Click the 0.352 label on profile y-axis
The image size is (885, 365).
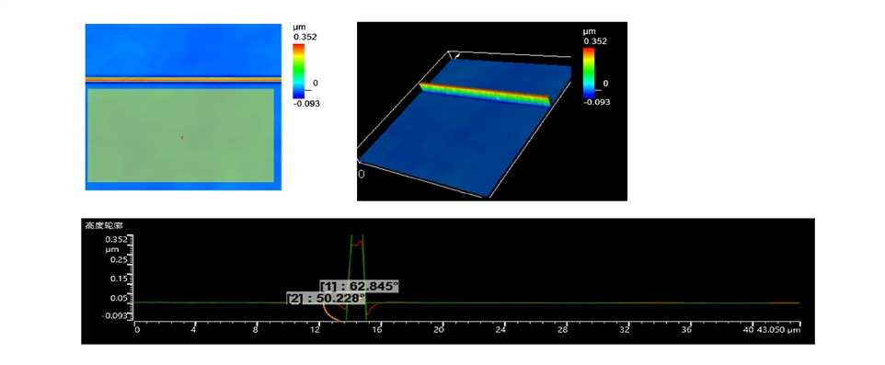(115, 239)
